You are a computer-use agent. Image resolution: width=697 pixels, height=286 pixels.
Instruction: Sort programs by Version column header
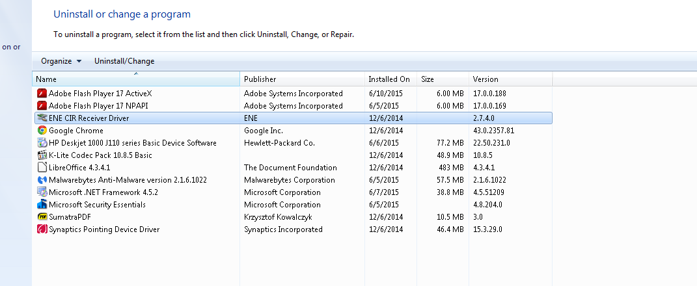click(510, 79)
